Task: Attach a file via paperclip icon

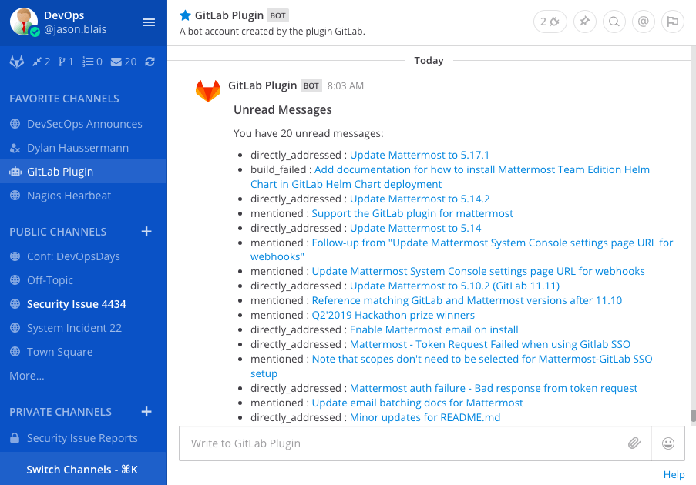Action: point(634,443)
